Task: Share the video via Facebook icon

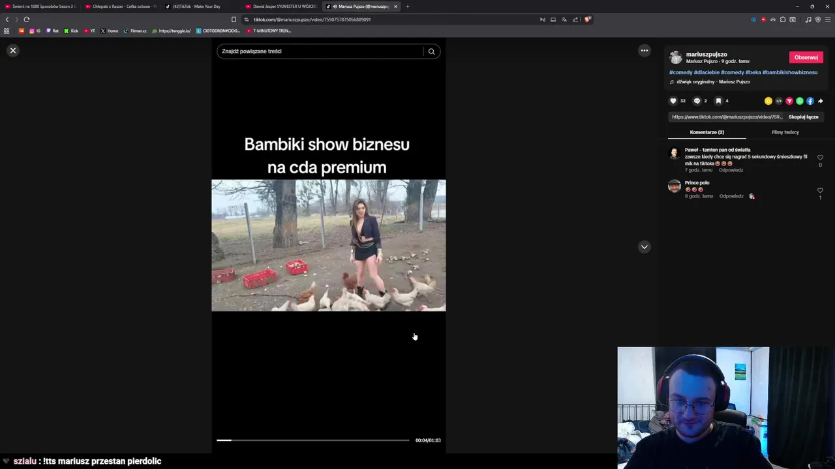Action: [810, 101]
